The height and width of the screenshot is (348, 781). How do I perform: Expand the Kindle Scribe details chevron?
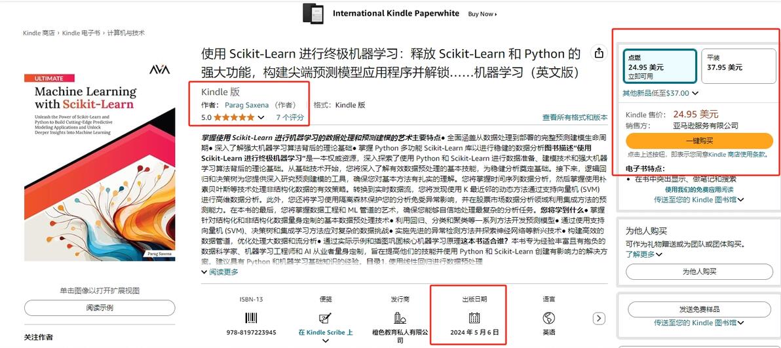click(325, 341)
